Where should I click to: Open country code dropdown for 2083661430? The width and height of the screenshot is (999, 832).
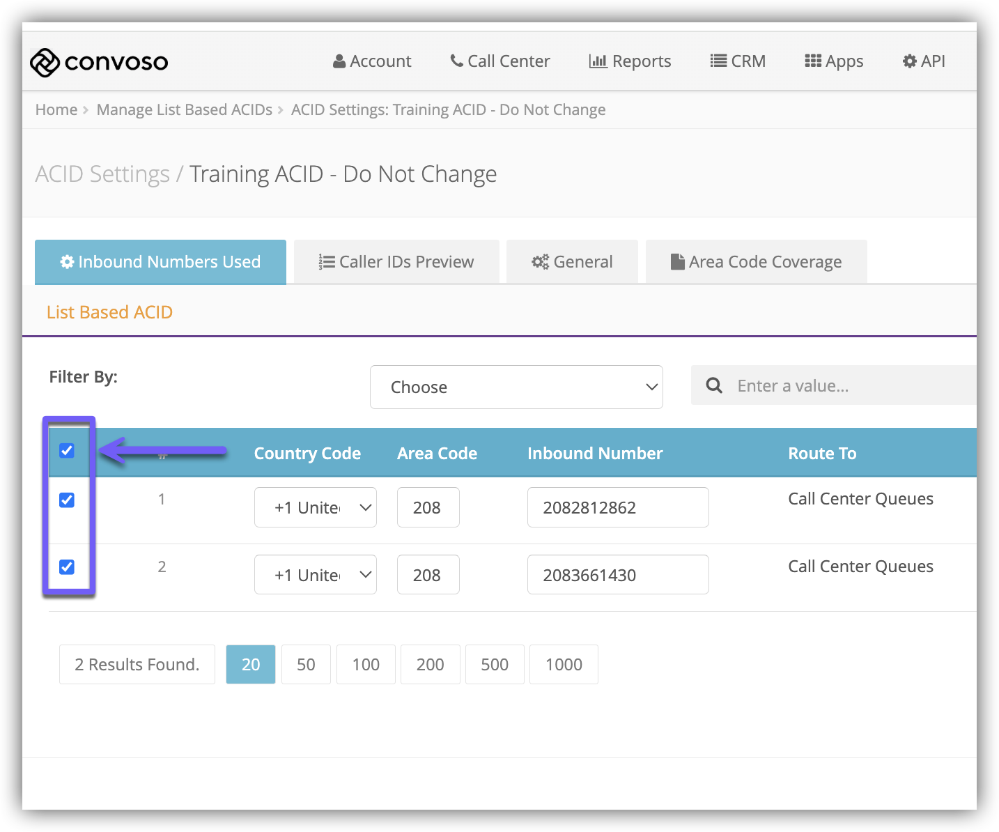(x=316, y=575)
